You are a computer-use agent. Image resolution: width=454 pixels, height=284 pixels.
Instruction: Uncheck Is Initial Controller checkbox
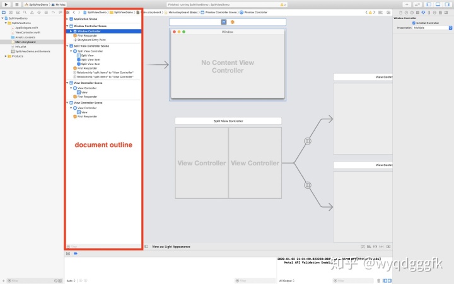(414, 23)
